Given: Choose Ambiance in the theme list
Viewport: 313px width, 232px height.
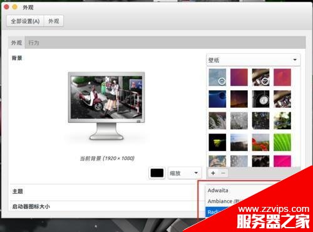Looking at the screenshot, I should 220,201.
